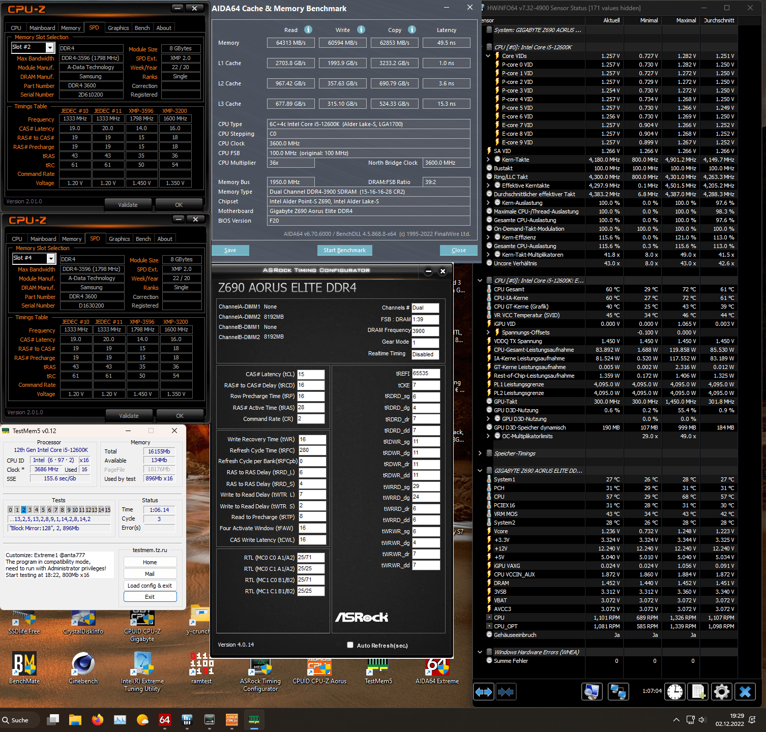Image resolution: width=766 pixels, height=732 pixels.
Task: Click Home button in TestMem5
Action: coord(150,562)
